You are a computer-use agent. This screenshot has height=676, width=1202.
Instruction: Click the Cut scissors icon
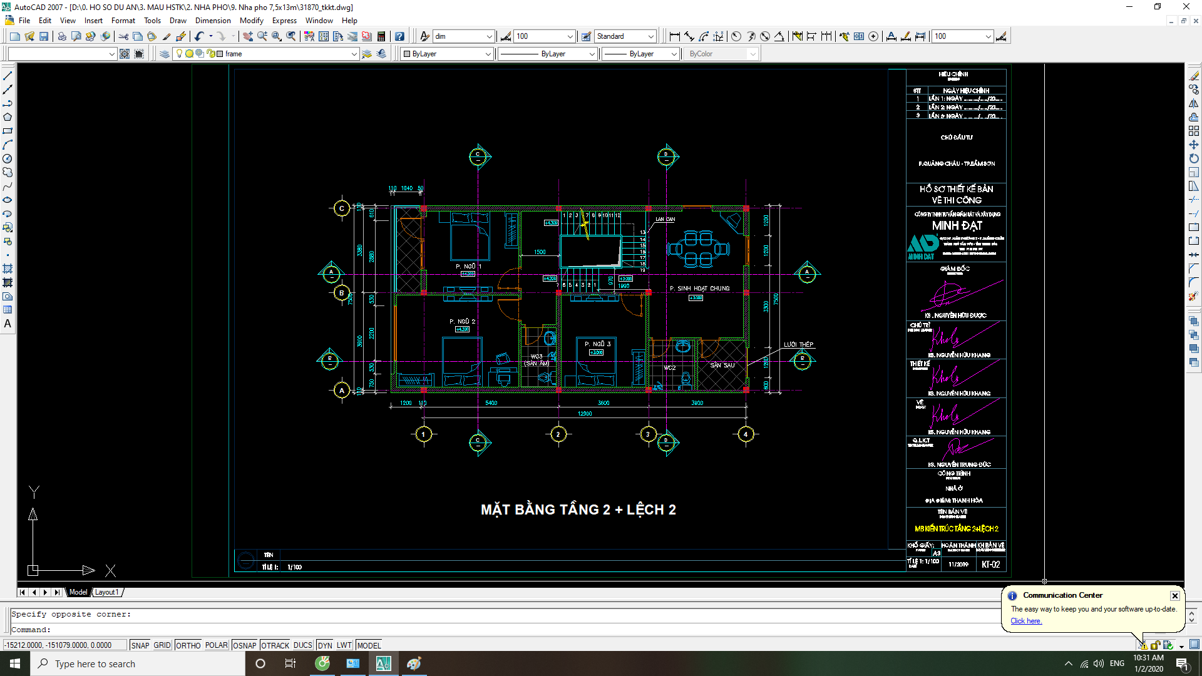coord(123,36)
